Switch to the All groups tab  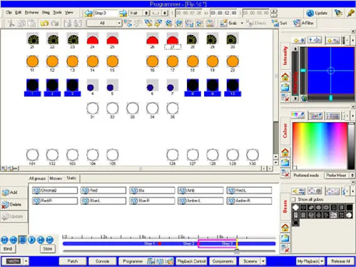[38, 178]
